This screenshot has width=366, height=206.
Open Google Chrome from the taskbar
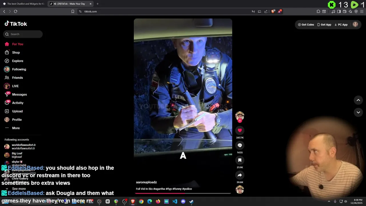141,201
